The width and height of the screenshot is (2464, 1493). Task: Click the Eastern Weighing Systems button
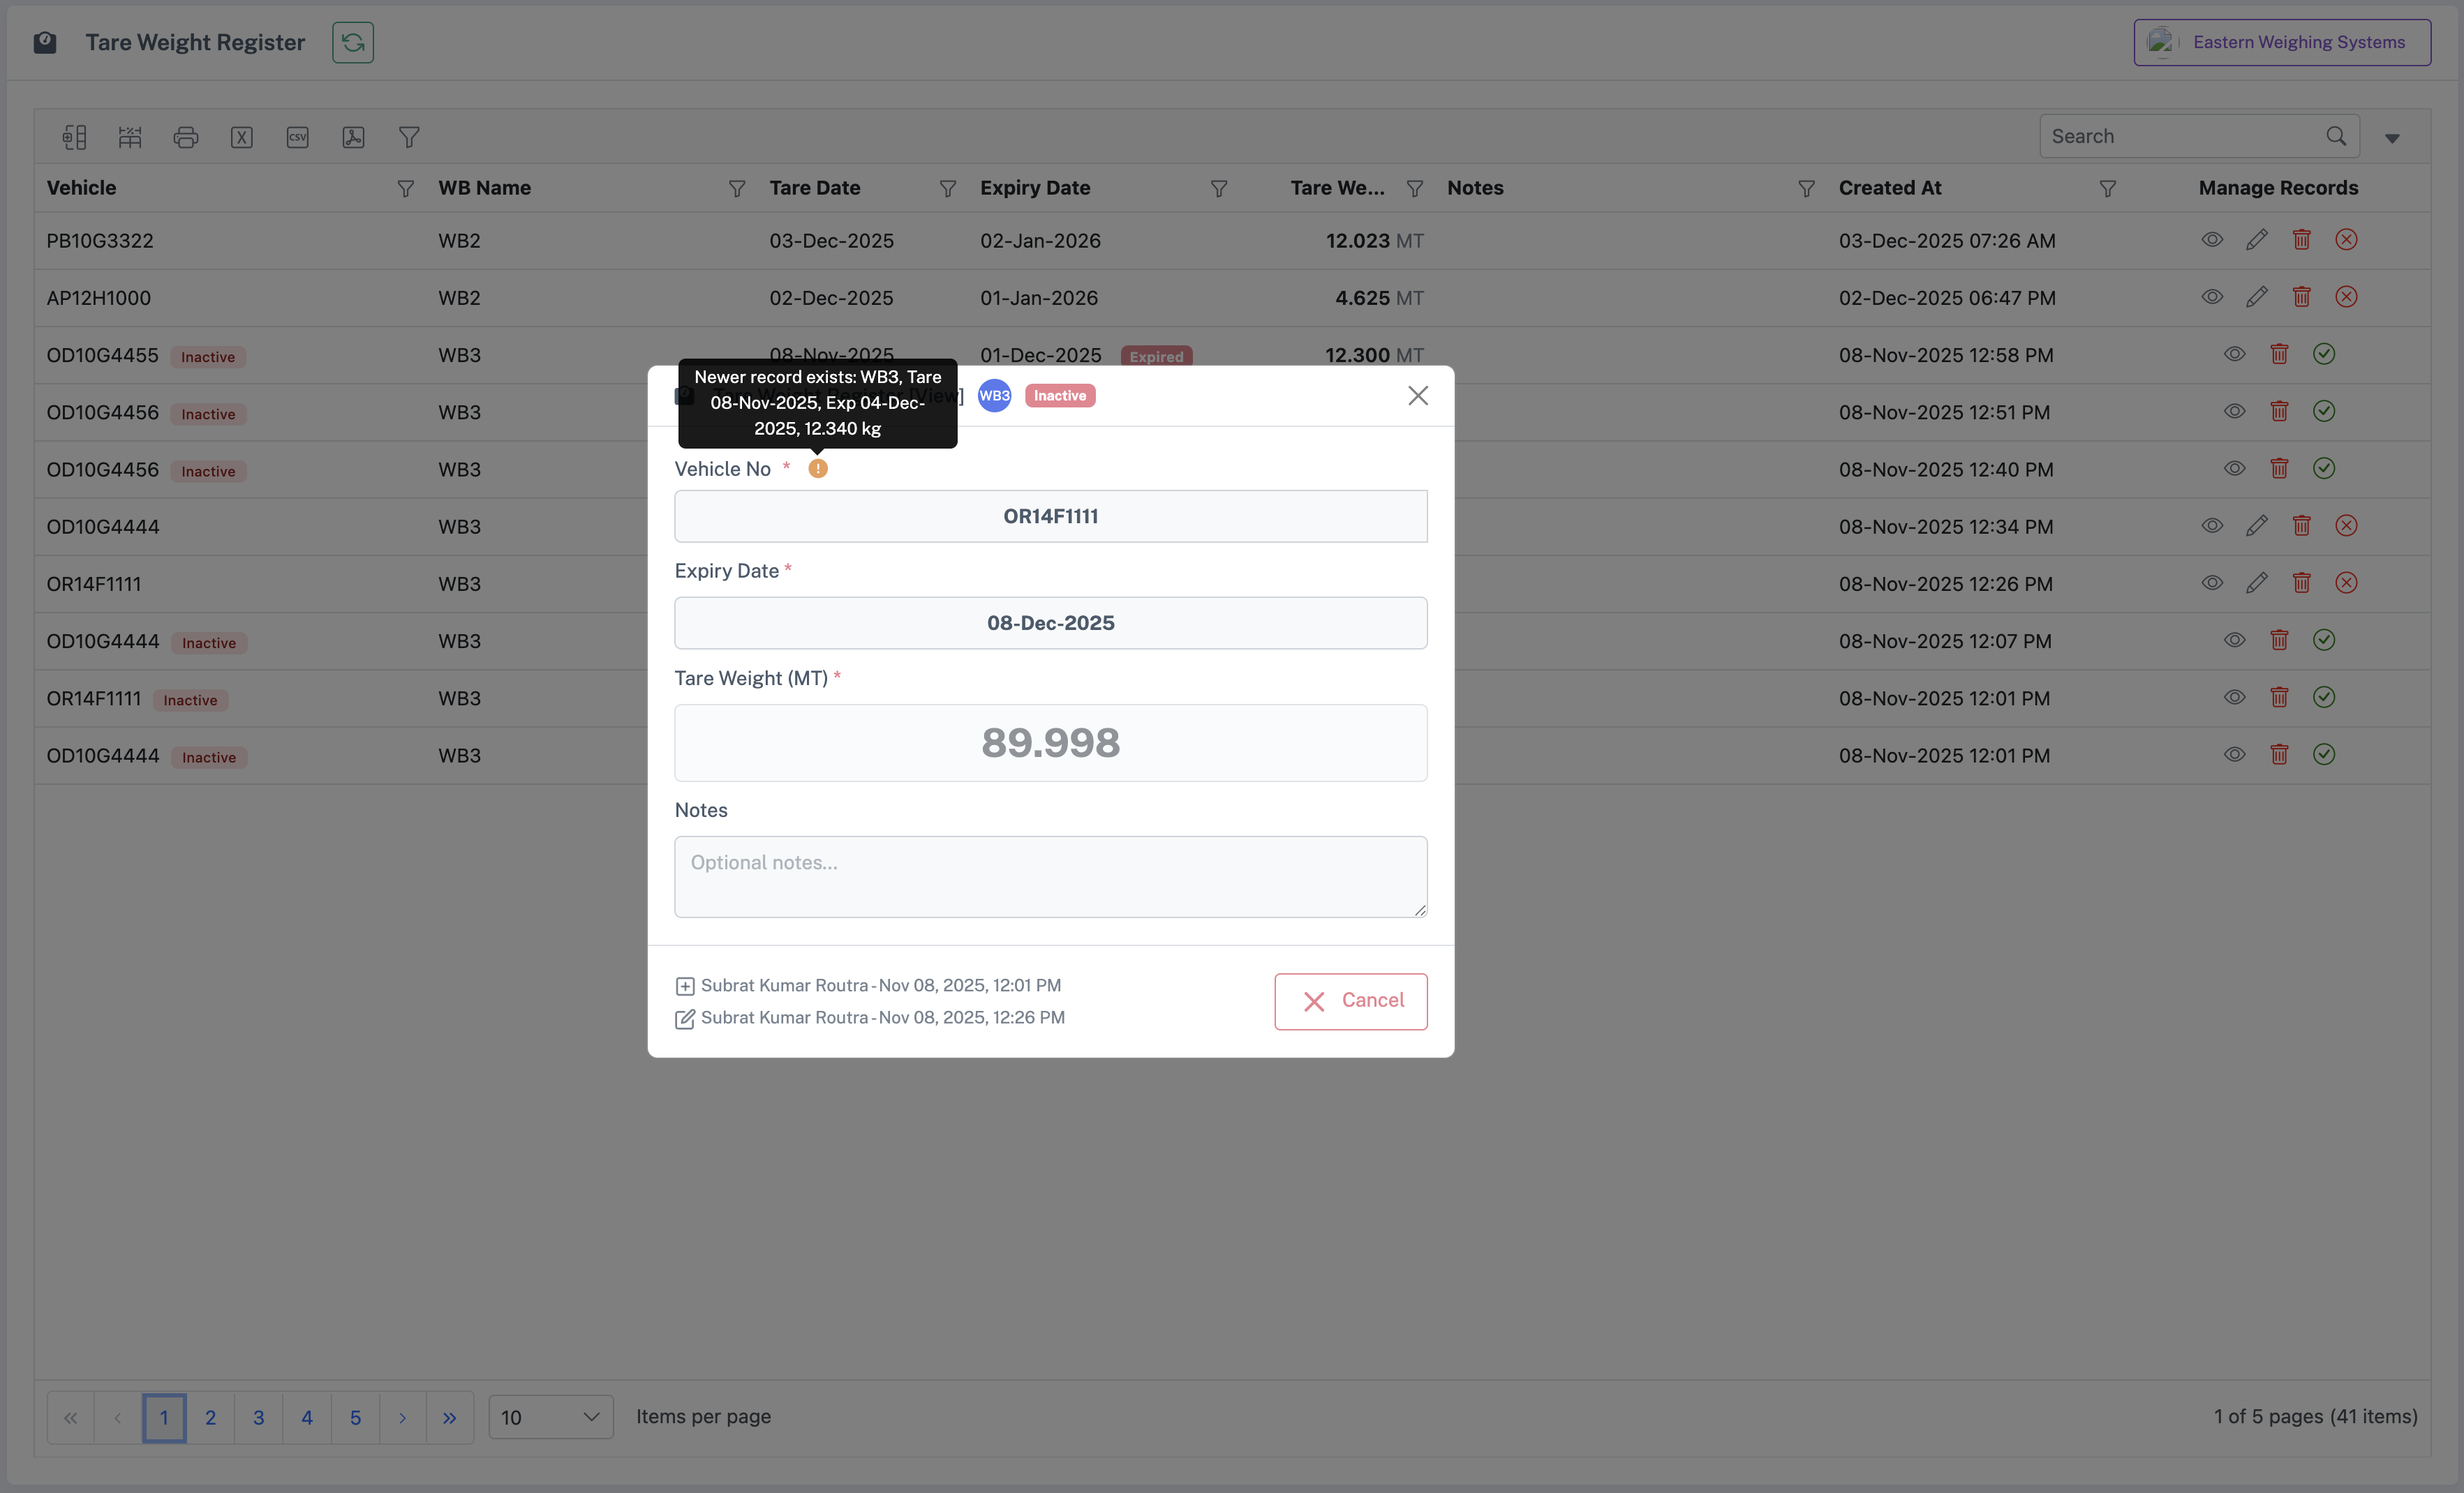(2282, 42)
